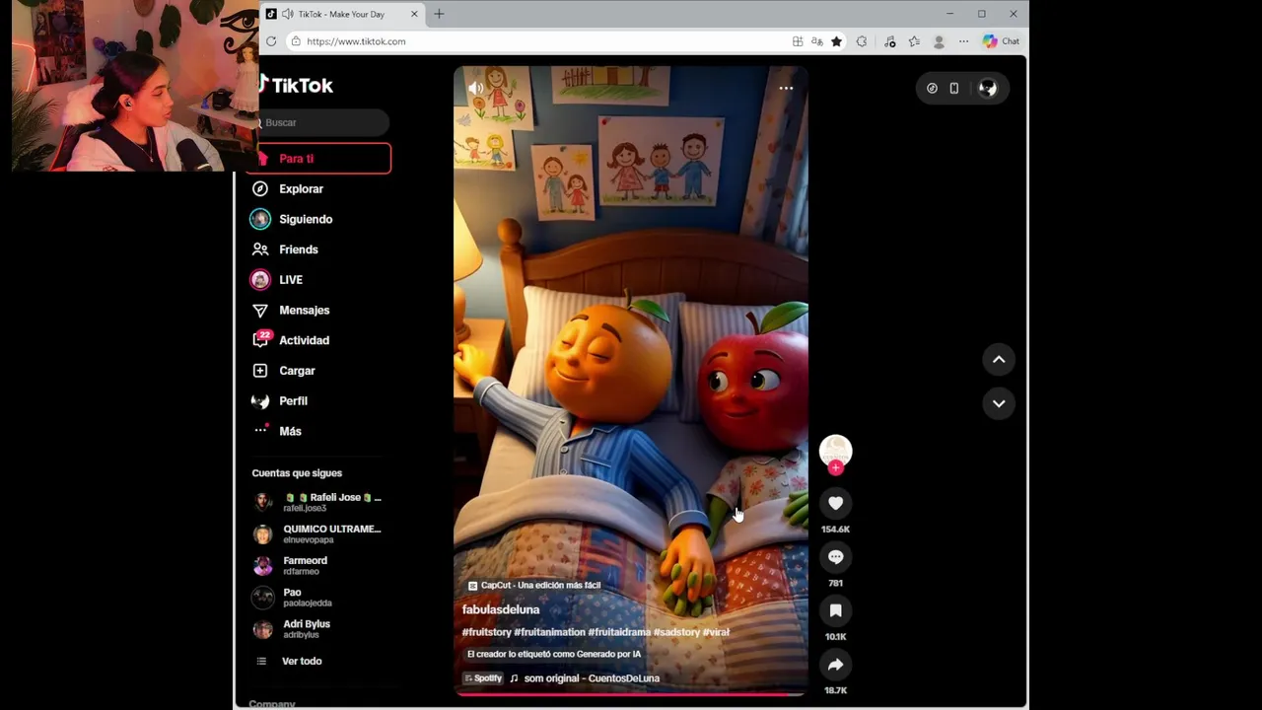Open the browser profile icon
Viewport: 1262px width, 710px height.
tap(939, 41)
